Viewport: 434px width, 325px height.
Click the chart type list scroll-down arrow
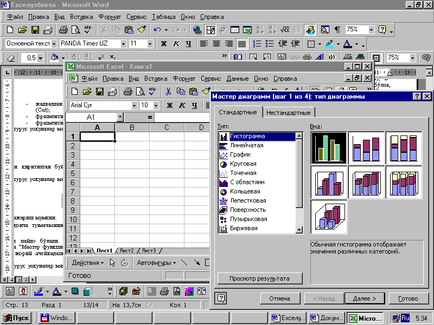tap(299, 229)
